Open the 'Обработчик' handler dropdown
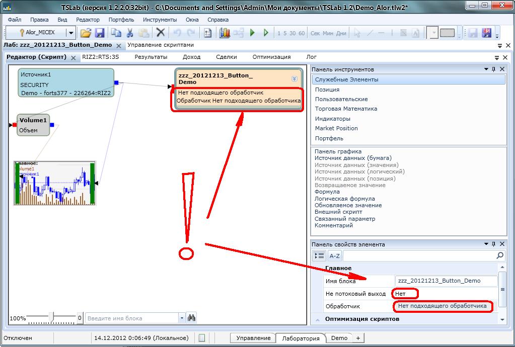Viewport: 515px width, 347px height. pyautogui.click(x=442, y=306)
